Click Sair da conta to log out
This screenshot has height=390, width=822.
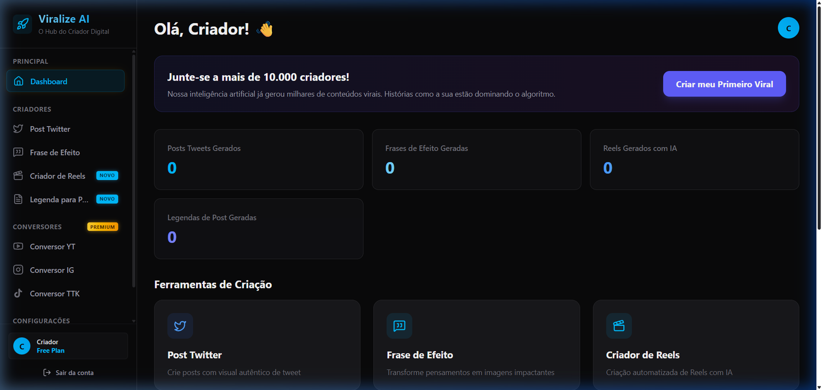[x=68, y=373]
